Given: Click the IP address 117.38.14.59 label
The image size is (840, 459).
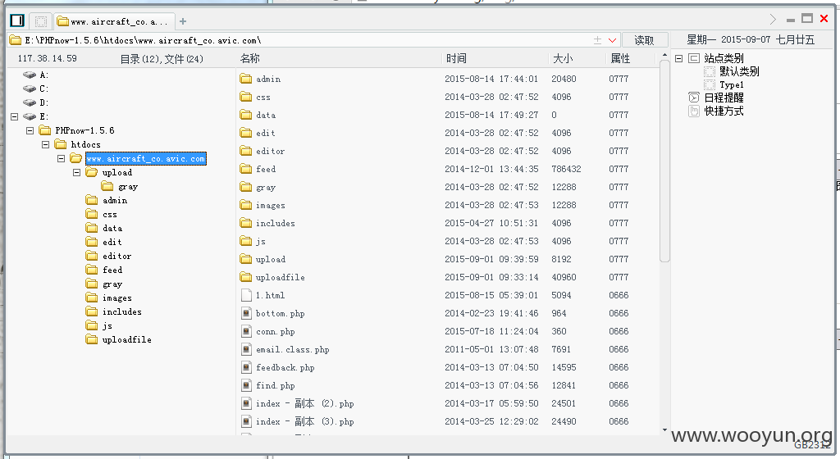Looking at the screenshot, I should point(47,58).
